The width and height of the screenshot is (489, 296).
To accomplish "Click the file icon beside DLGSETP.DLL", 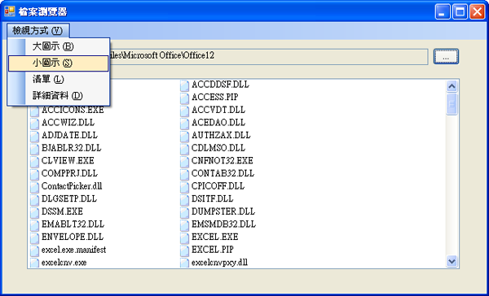I will click(34, 200).
